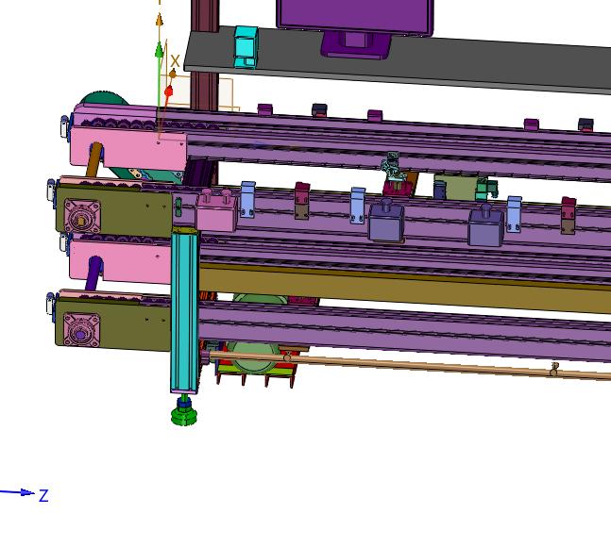Pick the purple monitor screen at the top
The image size is (611, 547).
(x=355, y=15)
